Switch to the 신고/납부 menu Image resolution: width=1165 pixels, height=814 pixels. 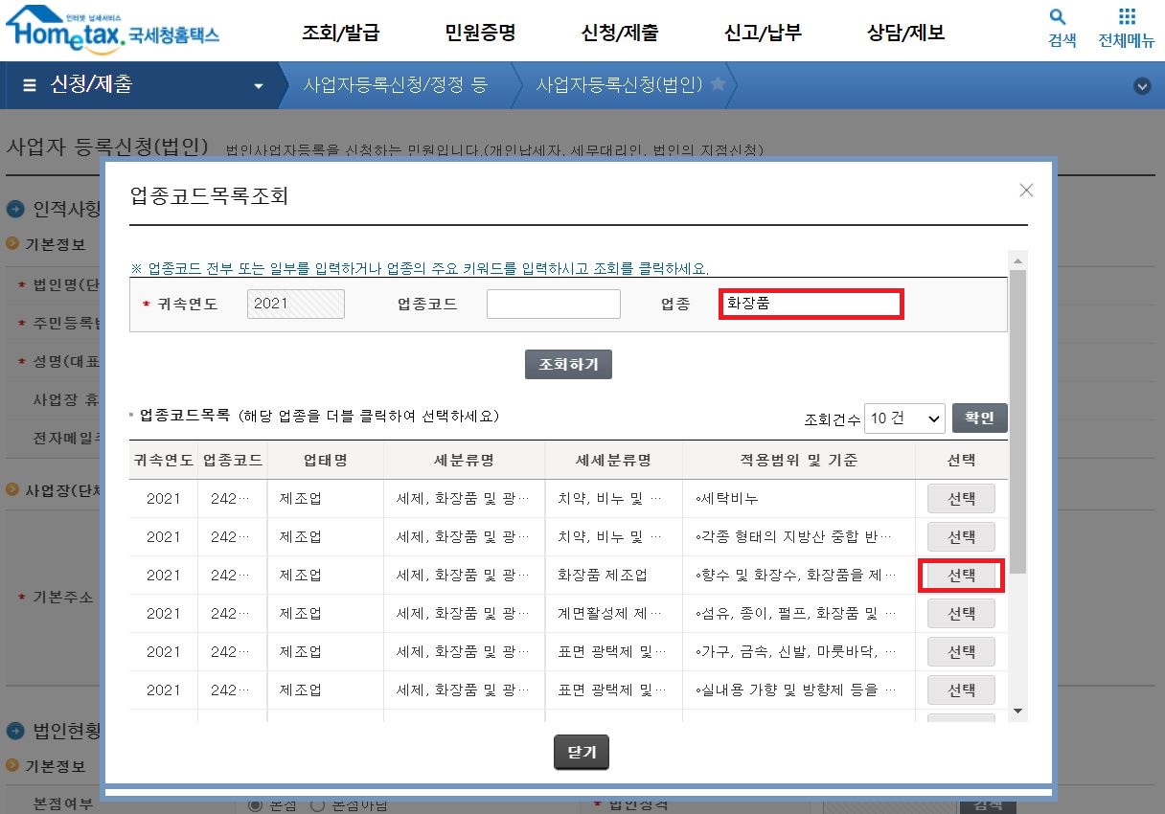click(762, 32)
